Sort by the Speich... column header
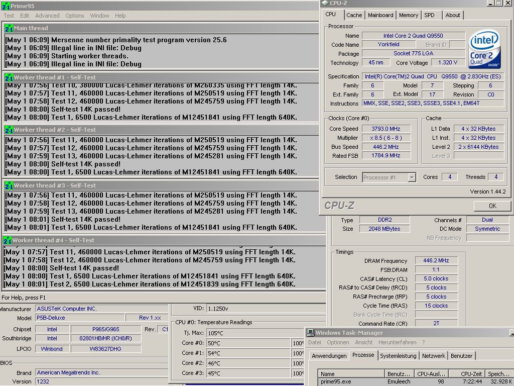Screen dimensions: 514x386 click(x=499, y=374)
